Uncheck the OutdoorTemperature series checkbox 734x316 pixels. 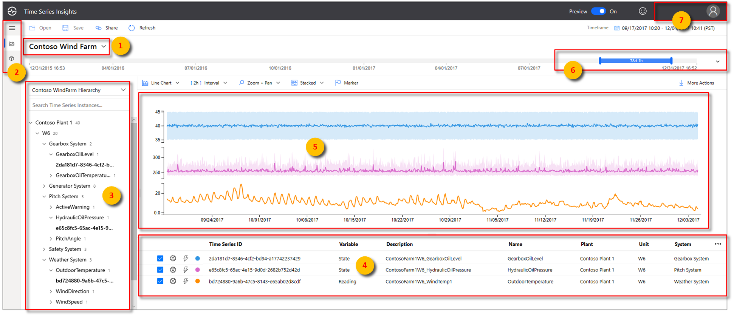coord(160,281)
